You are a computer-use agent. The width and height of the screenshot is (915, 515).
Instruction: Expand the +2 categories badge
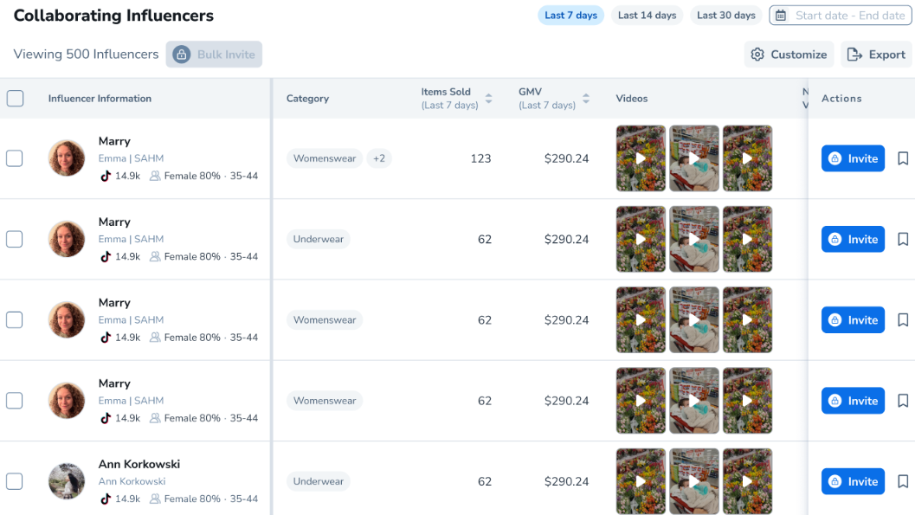[378, 158]
